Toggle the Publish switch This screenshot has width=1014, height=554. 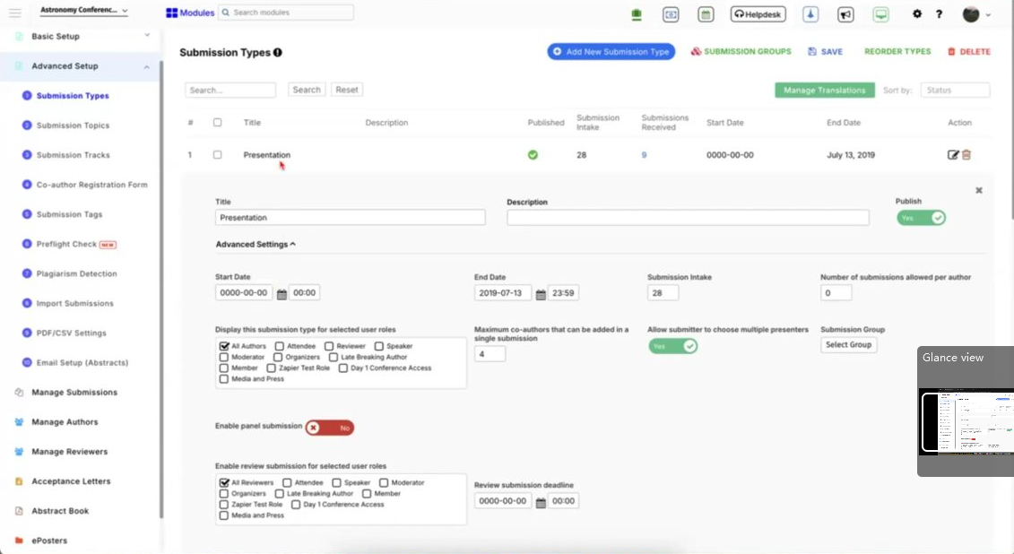pos(921,218)
